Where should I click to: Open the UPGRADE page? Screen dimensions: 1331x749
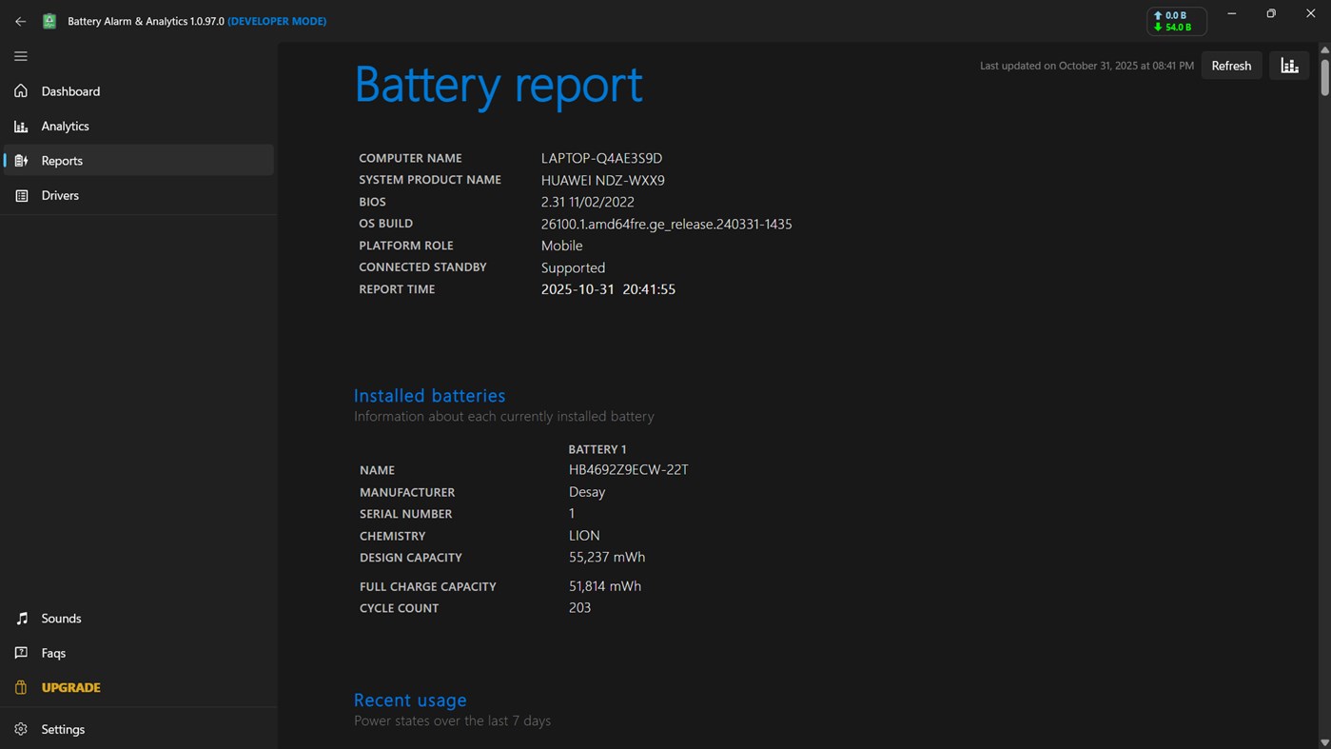[69, 687]
